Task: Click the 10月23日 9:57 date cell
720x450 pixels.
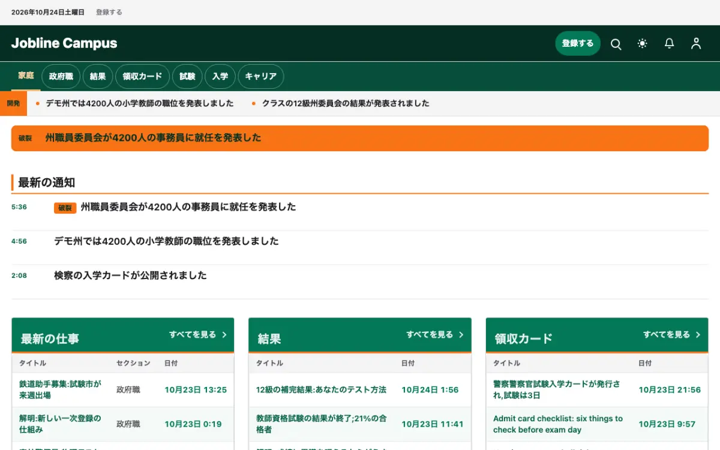Action: tap(667, 424)
